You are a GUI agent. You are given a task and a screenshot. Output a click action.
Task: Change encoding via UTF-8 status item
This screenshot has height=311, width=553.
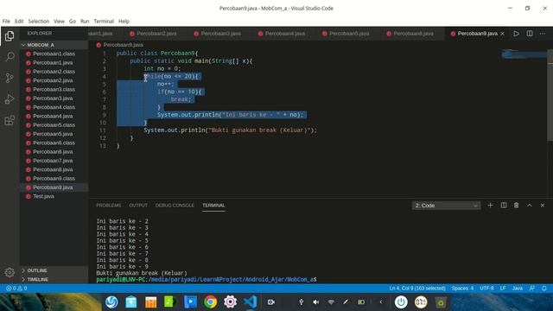(486, 289)
